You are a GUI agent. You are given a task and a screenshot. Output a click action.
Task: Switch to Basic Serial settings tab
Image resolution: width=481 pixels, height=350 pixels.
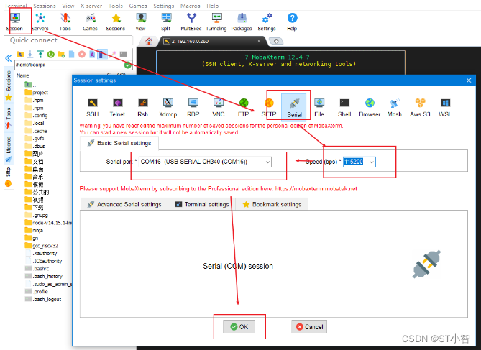[119, 143]
